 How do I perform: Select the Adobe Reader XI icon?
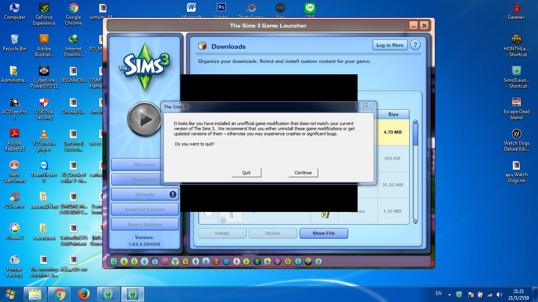click(15, 140)
